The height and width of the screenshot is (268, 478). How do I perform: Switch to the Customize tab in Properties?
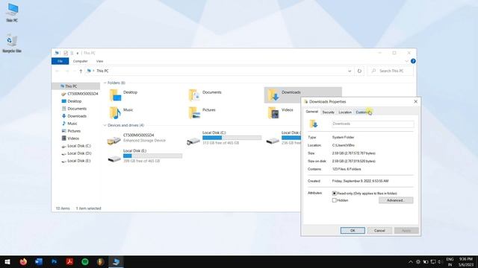[363, 112]
